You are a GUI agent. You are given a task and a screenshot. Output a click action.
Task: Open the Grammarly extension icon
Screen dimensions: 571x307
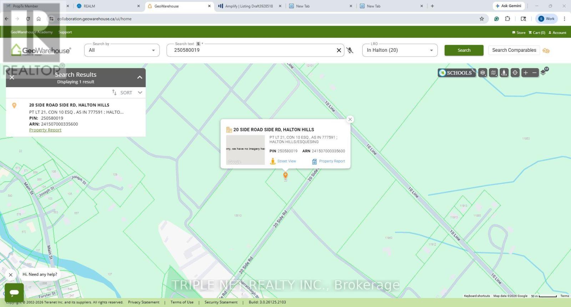pyautogui.click(x=496, y=19)
